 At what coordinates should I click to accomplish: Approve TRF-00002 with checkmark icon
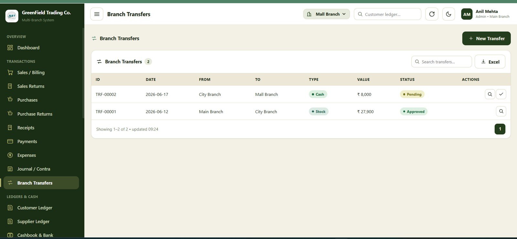click(501, 94)
